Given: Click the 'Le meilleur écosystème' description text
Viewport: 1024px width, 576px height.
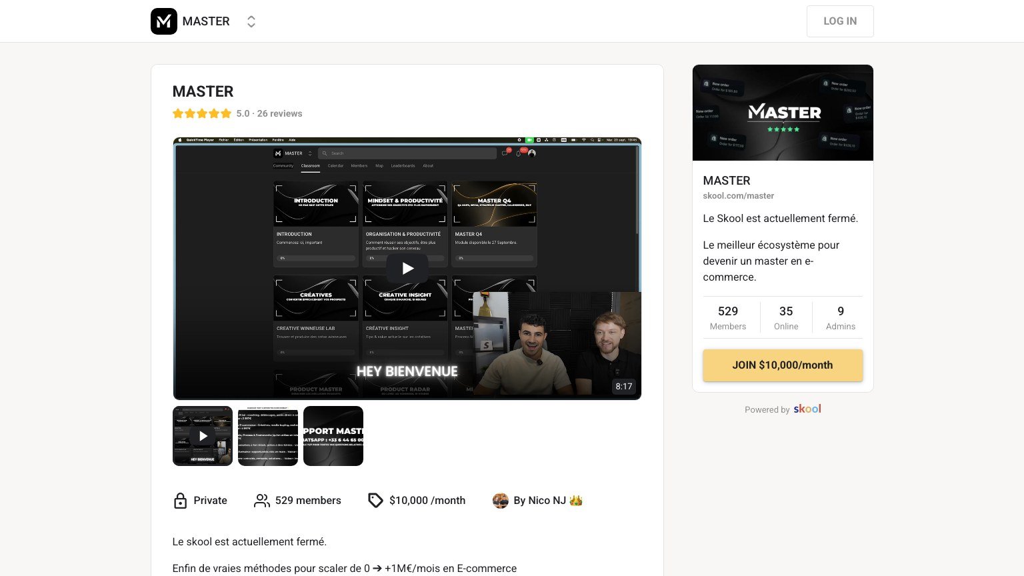Looking at the screenshot, I should (771, 261).
